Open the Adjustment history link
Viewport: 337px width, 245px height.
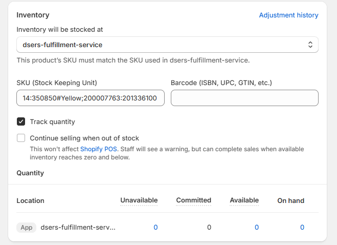click(288, 15)
